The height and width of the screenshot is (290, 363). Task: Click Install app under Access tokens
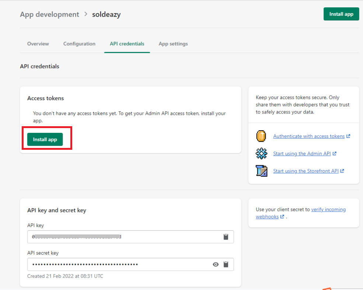[x=45, y=139]
